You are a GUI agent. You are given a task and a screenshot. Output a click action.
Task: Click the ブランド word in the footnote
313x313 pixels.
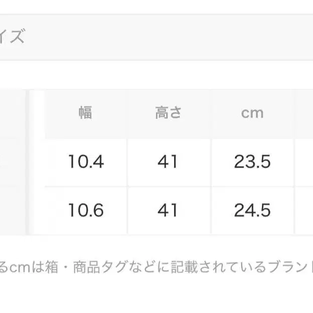pos(289,267)
